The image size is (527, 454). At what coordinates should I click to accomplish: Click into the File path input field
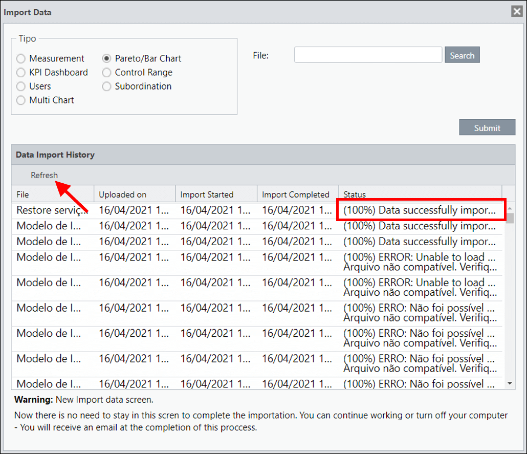point(368,55)
